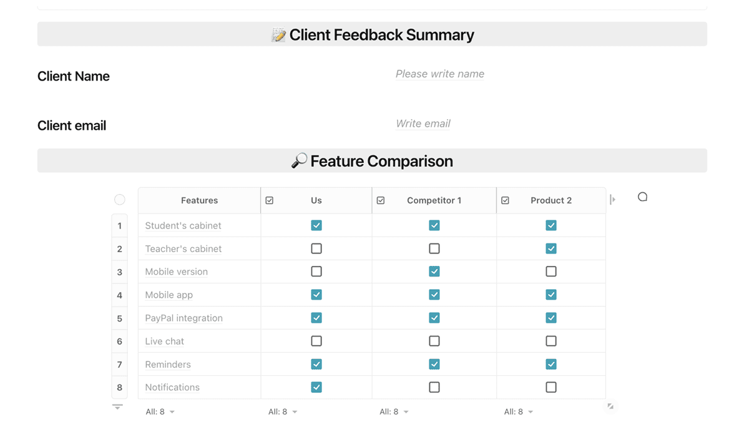Click the 'Please write name' field
Screen dimensions: 749x437
(x=439, y=74)
